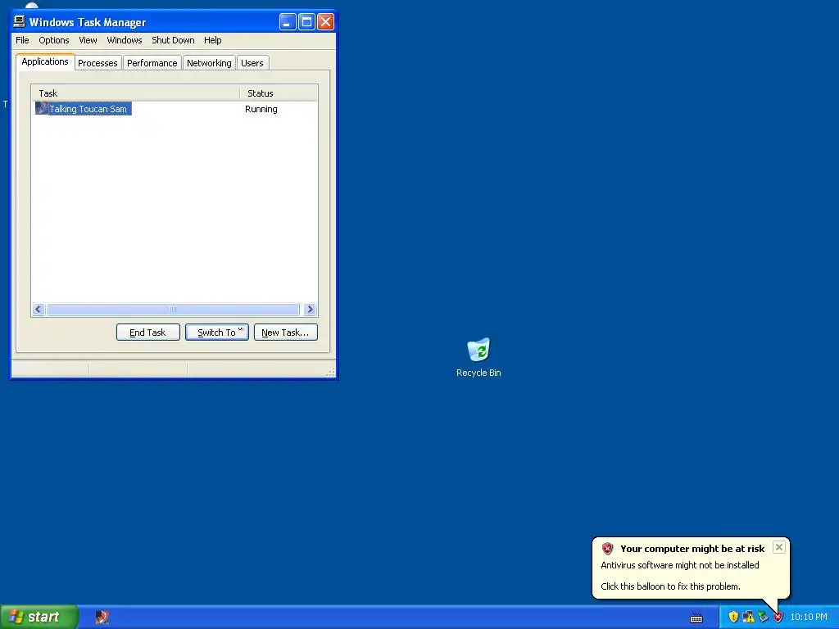This screenshot has height=629, width=839.
Task: Switch to the Applications tab
Action: click(45, 61)
